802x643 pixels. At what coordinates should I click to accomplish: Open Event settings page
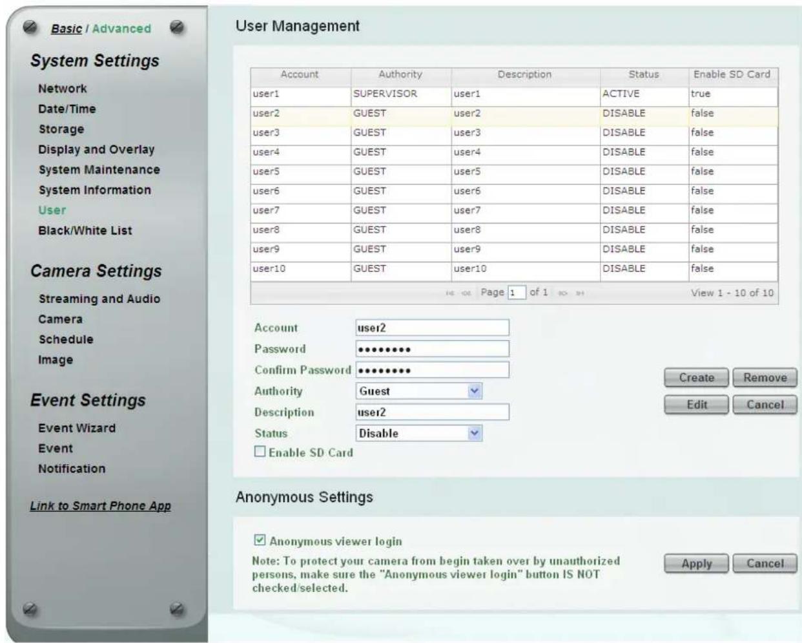click(x=55, y=448)
